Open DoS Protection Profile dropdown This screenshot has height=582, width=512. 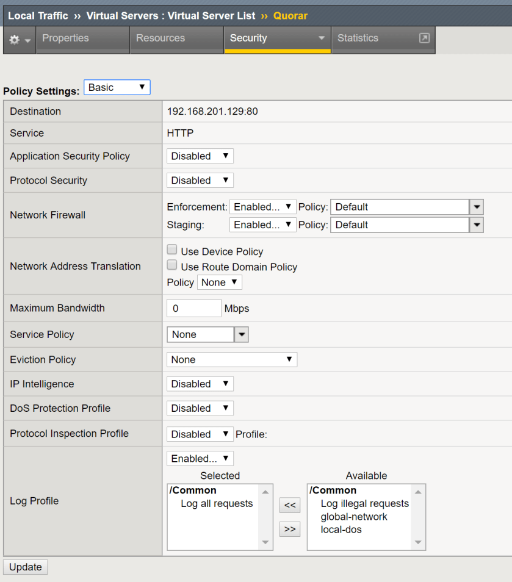click(x=200, y=408)
